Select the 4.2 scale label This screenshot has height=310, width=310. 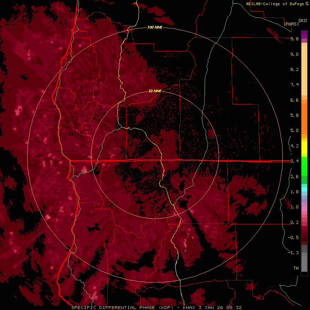294,146
